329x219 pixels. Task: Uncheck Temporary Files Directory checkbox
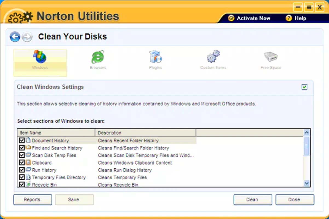click(22, 177)
